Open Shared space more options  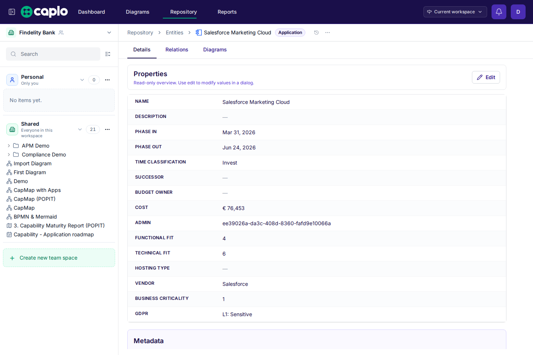107,129
